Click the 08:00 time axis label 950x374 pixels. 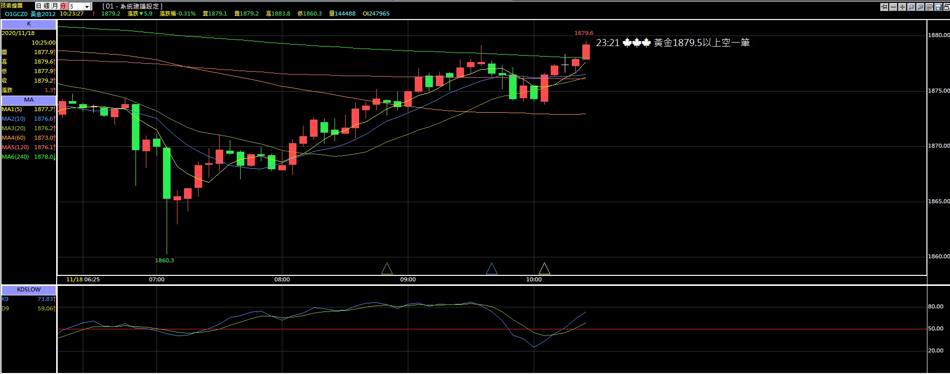point(282,279)
